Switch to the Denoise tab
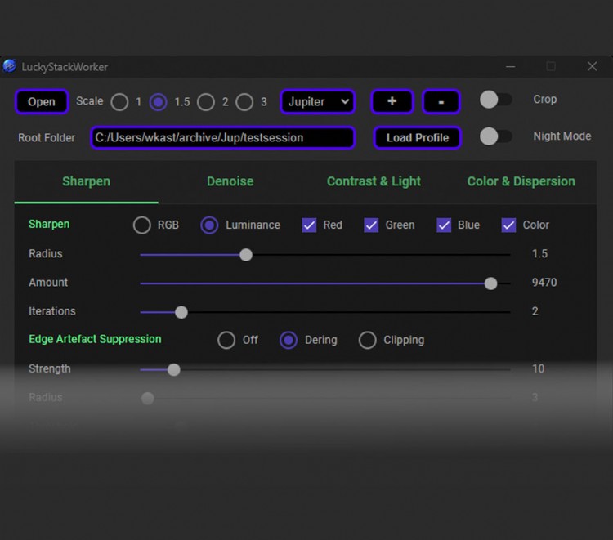Image resolution: width=613 pixels, height=540 pixels. point(230,181)
